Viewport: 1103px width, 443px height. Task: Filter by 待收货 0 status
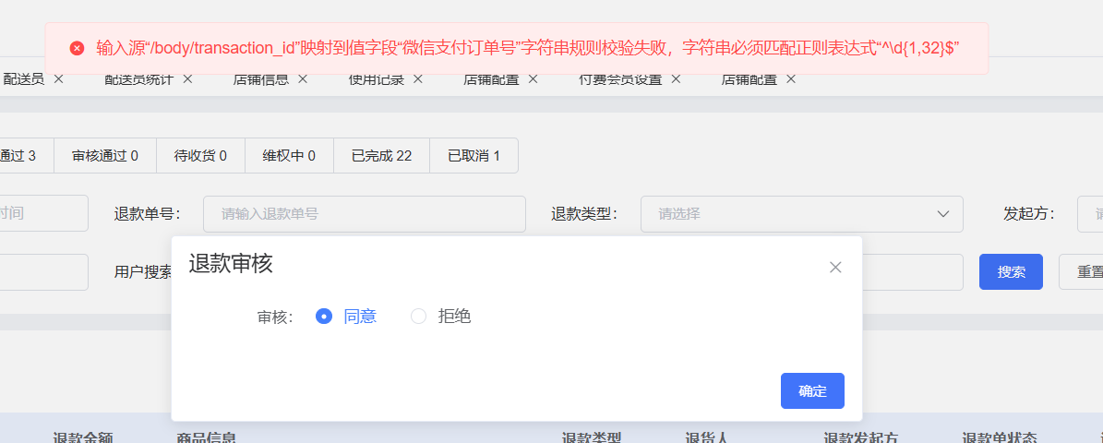(200, 155)
